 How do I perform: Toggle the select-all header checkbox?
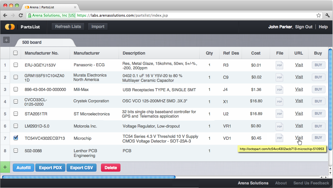point(16,53)
